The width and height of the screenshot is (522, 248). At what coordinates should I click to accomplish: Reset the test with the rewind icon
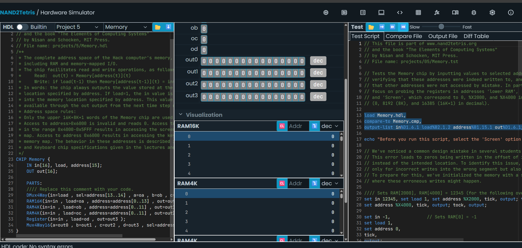pyautogui.click(x=403, y=27)
